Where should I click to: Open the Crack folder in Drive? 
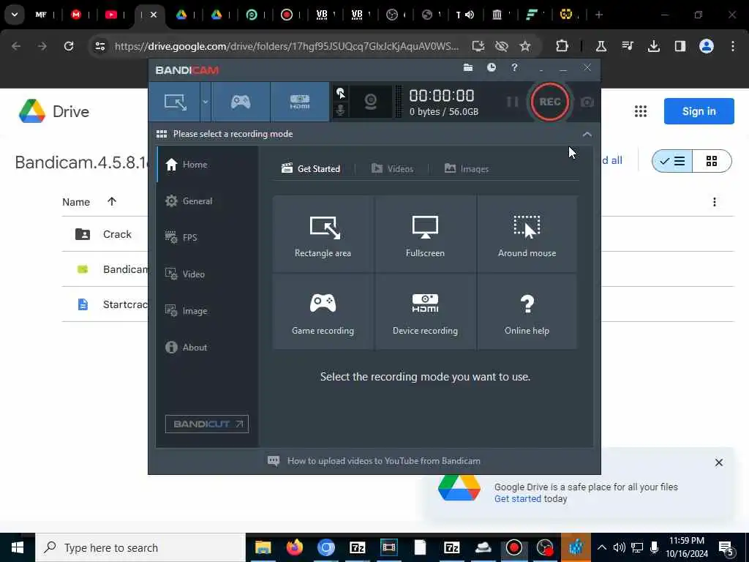(x=117, y=234)
